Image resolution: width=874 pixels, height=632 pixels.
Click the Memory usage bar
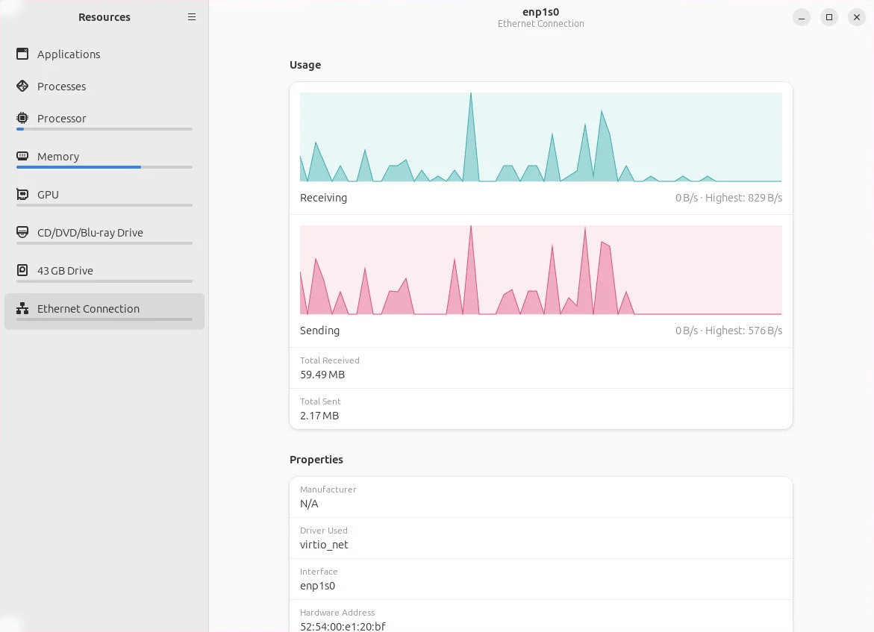(104, 167)
